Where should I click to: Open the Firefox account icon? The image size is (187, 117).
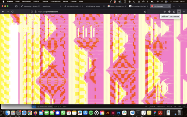pyautogui.click(x=169, y=12)
